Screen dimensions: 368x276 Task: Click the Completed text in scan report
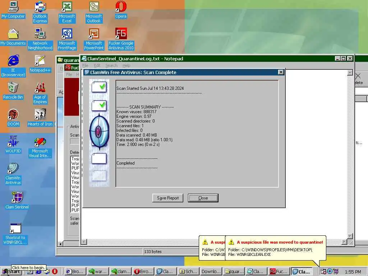125,163
